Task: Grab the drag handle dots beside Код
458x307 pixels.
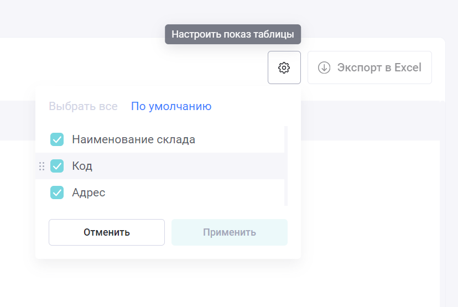Action: [42, 166]
